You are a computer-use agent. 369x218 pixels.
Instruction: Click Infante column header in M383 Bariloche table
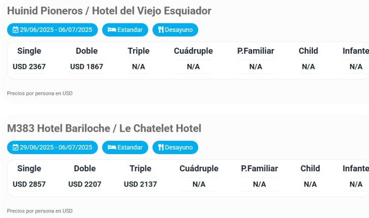click(356, 168)
